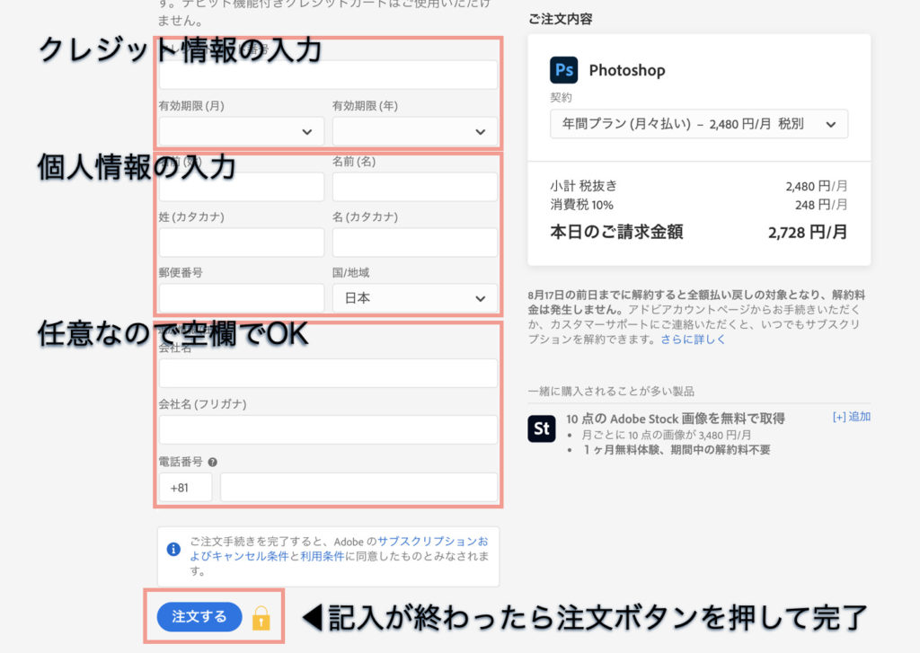
Task: Open the 利用条件 link
Action: coord(323,556)
